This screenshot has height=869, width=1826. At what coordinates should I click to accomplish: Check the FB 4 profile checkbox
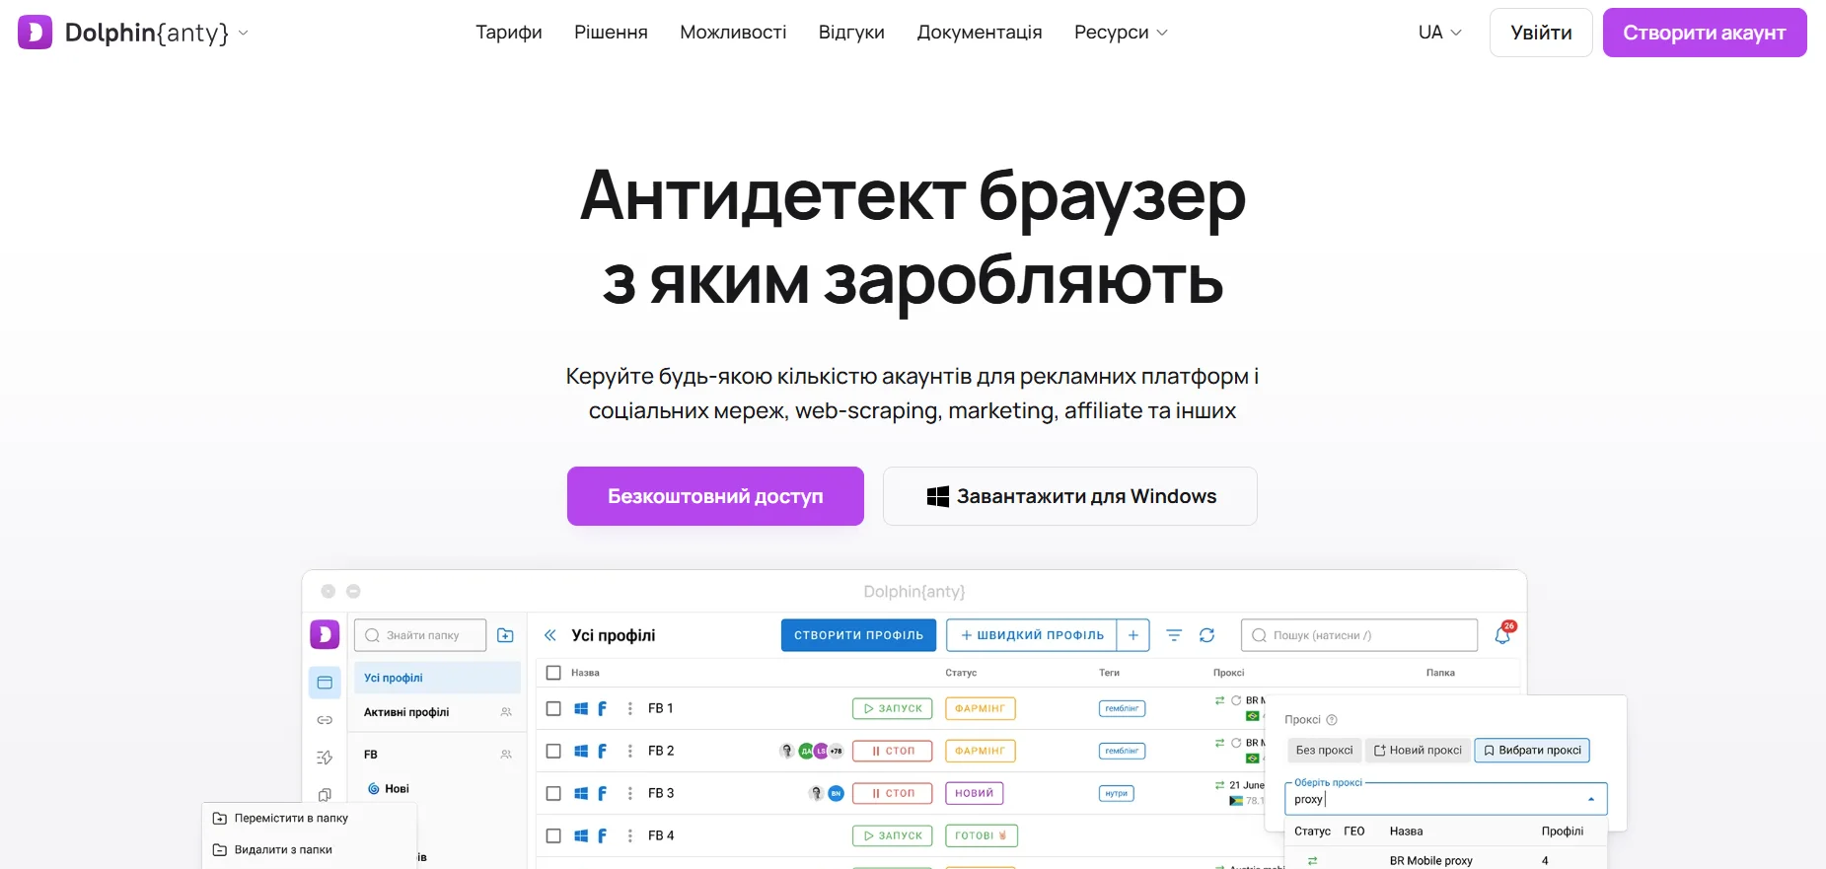click(553, 835)
